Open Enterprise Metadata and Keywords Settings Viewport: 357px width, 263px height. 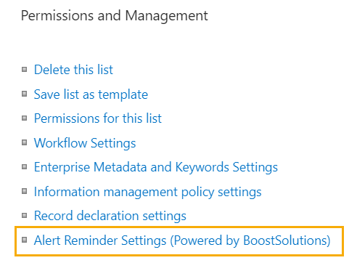tap(156, 167)
